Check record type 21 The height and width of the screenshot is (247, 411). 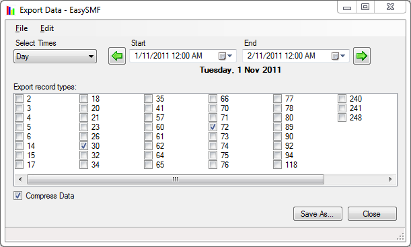pos(83,118)
